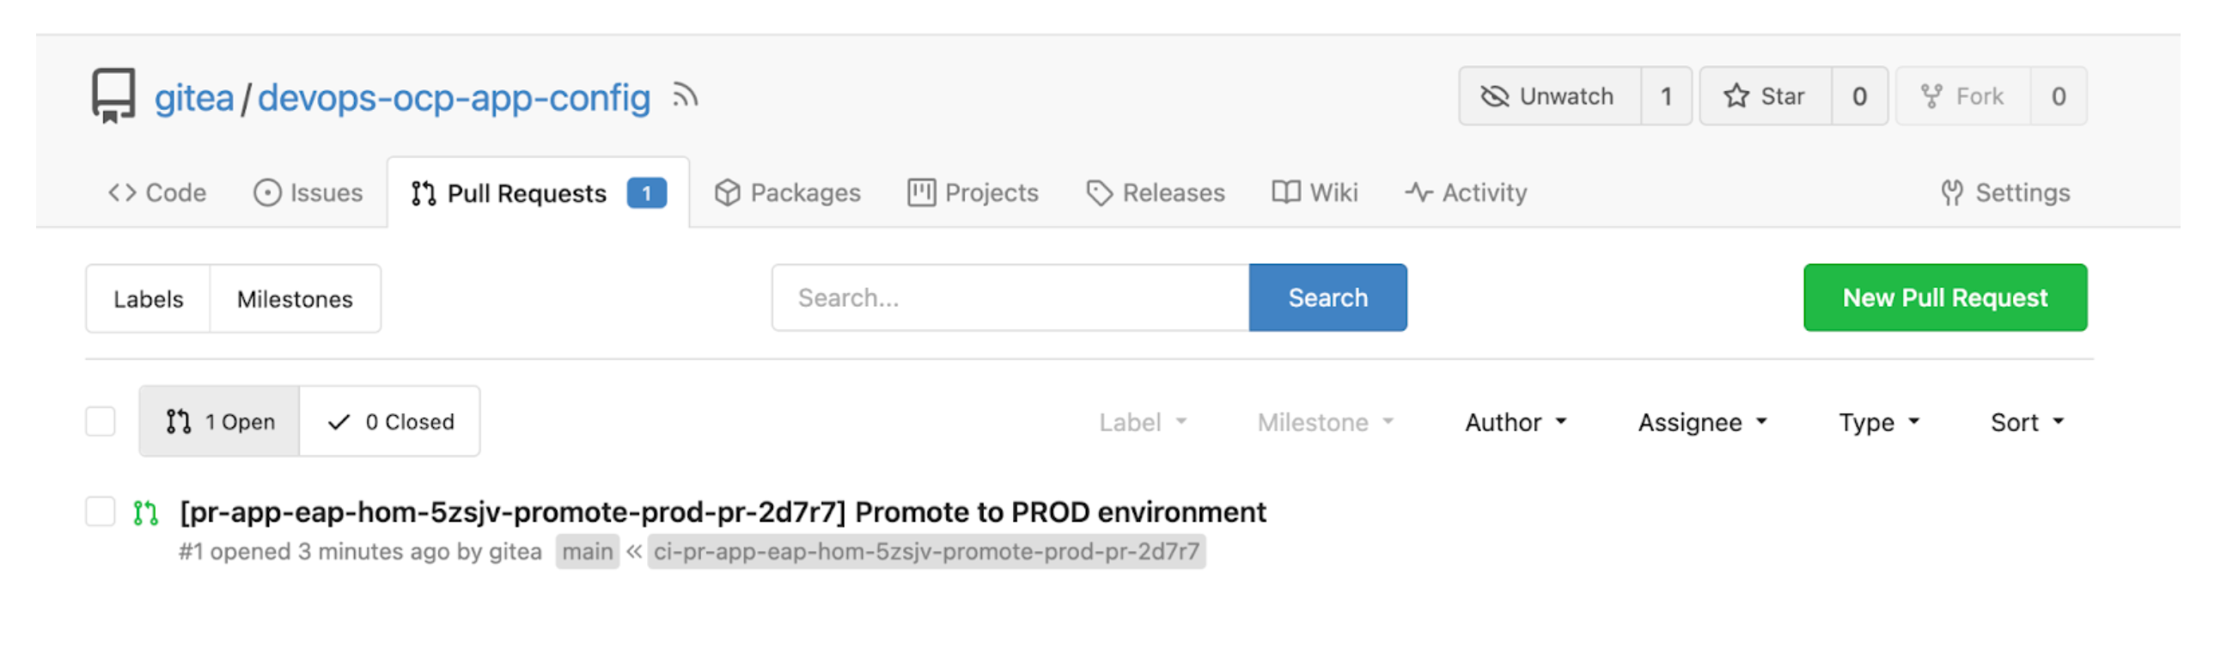Expand the Sort dropdown
The width and height of the screenshot is (2233, 647).
pos(2027,423)
